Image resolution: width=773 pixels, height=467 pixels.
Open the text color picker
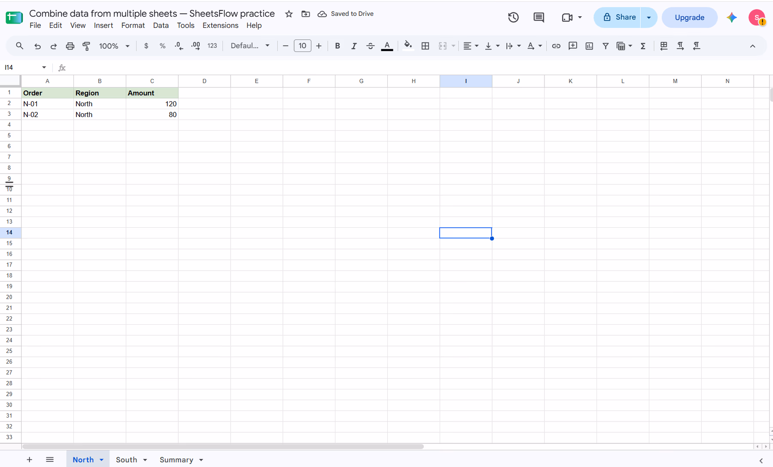coord(387,46)
